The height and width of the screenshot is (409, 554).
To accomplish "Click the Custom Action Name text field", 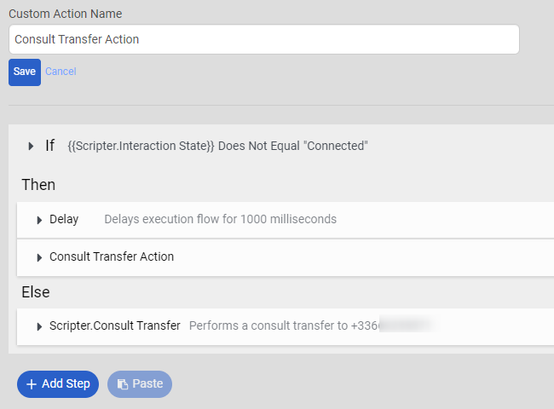I will pos(263,39).
